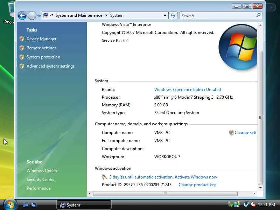Image resolution: width=280 pixels, height=210 pixels.
Task: Select Windows Vista Enterprise edition text
Action: point(127,24)
